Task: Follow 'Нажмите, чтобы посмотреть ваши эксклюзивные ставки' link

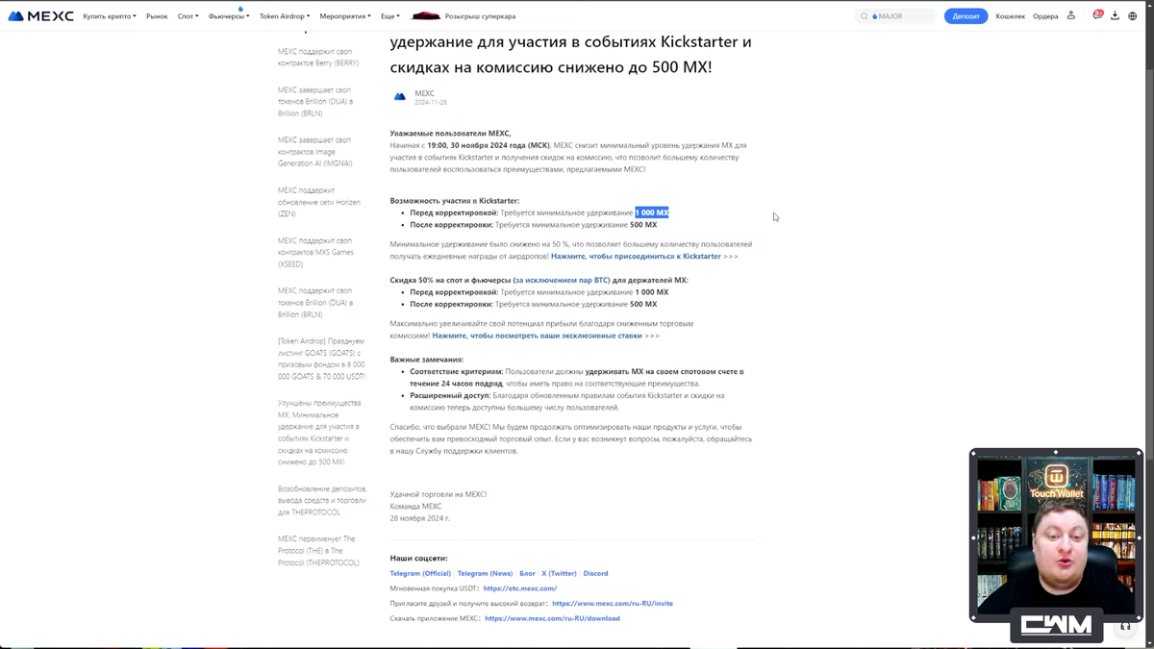Action: pos(545,336)
